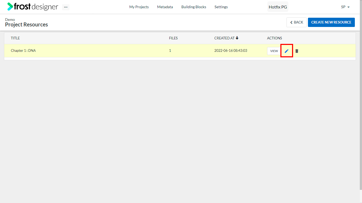The width and height of the screenshot is (362, 203).
Task: Open the Frost Designer logo home
Action: click(x=33, y=7)
